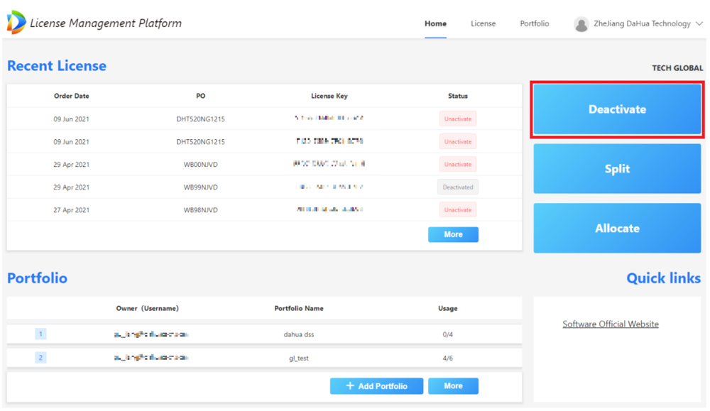
Task: Click the Split button
Action: pyautogui.click(x=617, y=168)
